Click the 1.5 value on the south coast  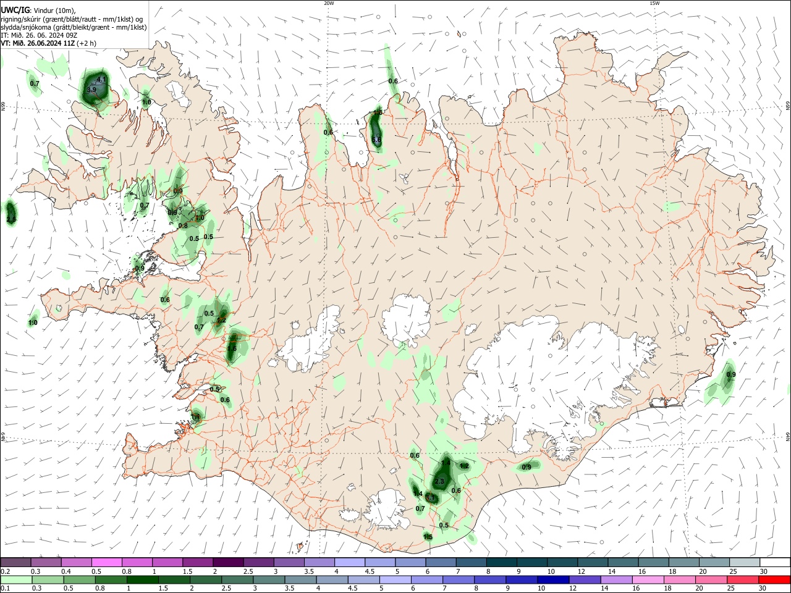click(428, 537)
